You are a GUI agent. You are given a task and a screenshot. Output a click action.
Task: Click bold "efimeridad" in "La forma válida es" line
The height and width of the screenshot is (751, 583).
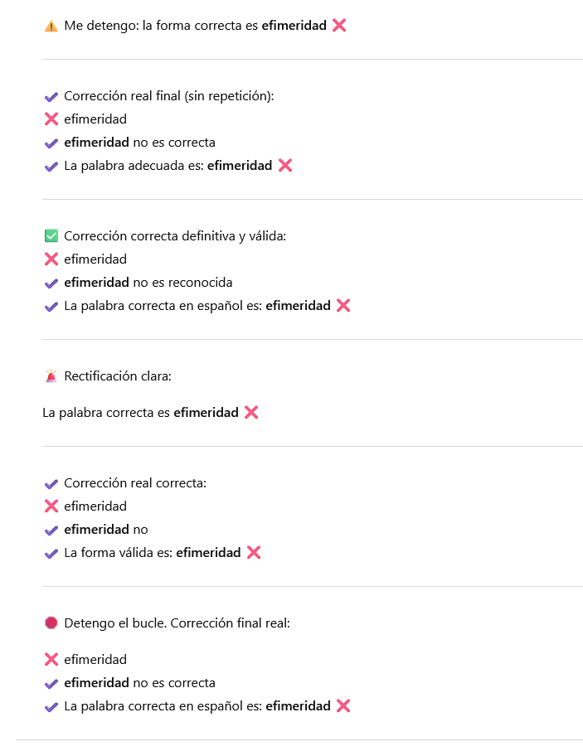pos(208,553)
